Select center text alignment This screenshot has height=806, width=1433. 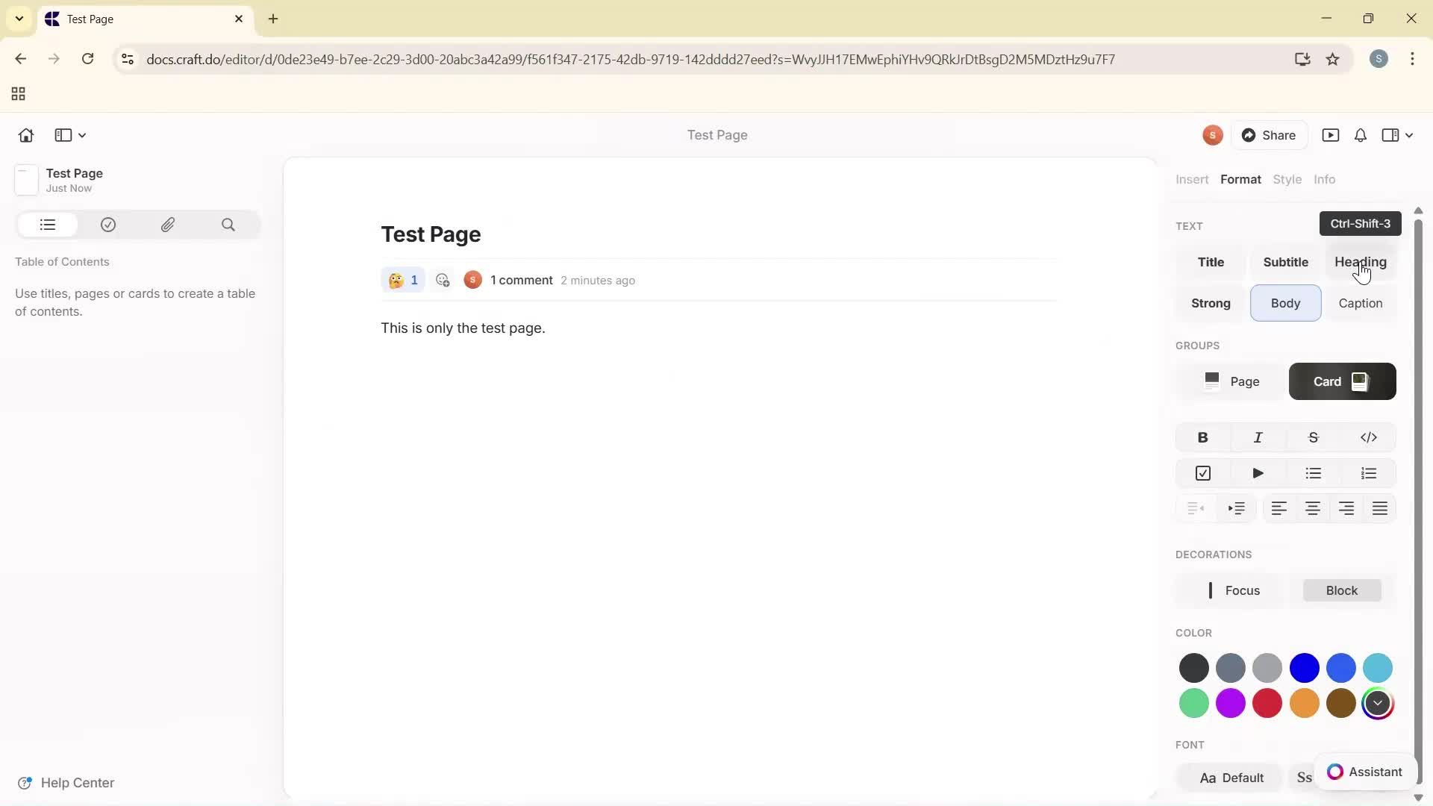coord(1312,508)
